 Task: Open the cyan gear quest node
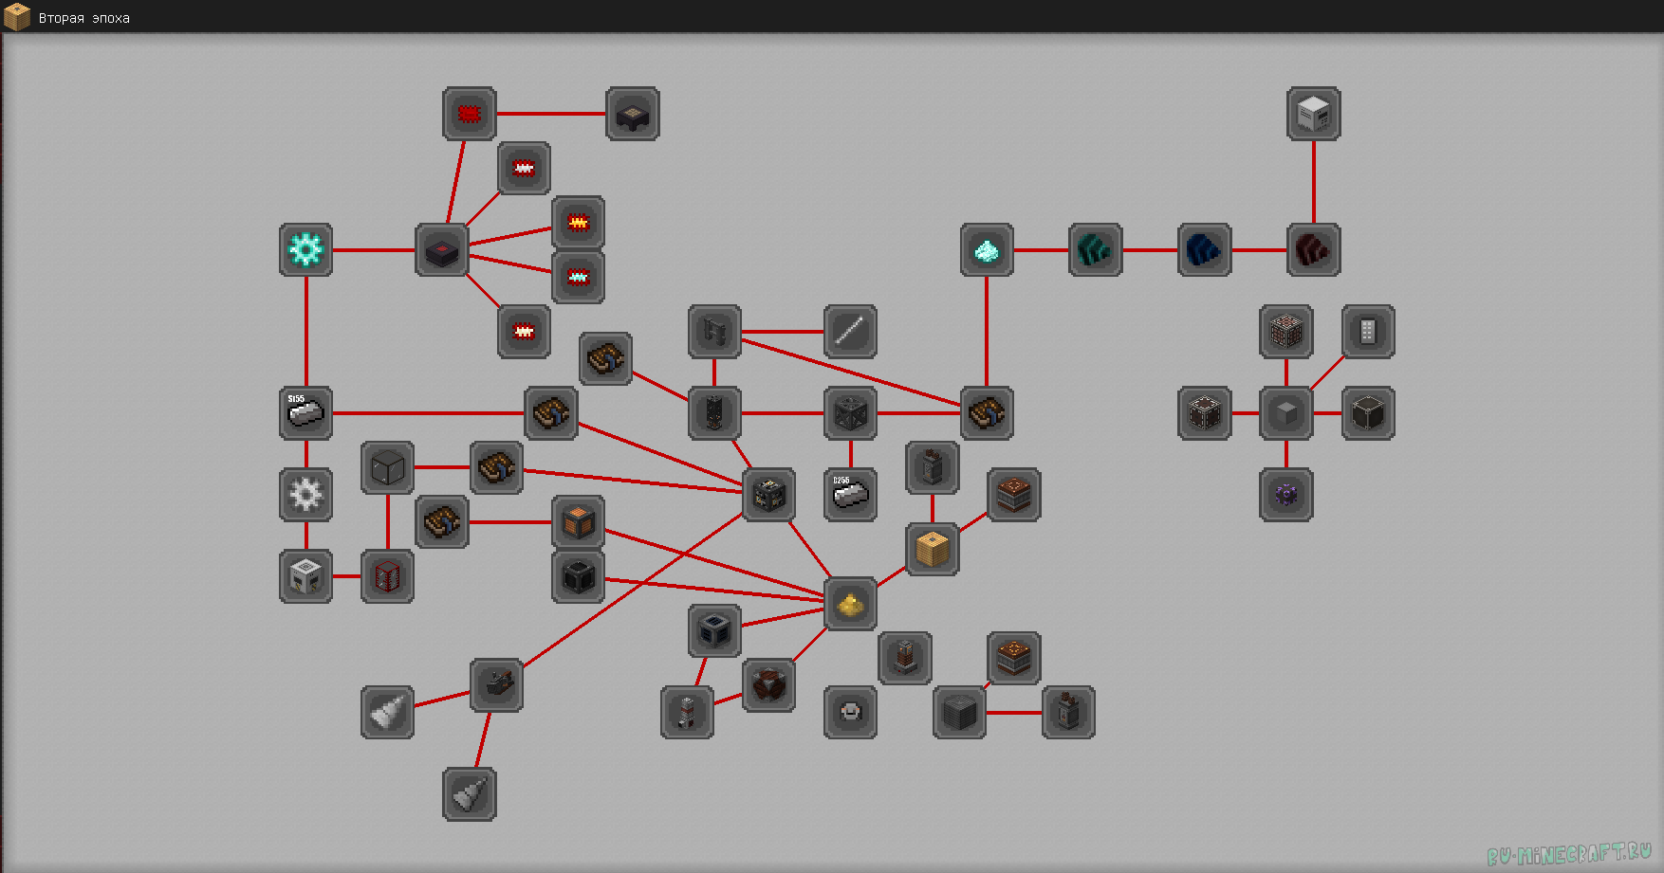point(305,250)
